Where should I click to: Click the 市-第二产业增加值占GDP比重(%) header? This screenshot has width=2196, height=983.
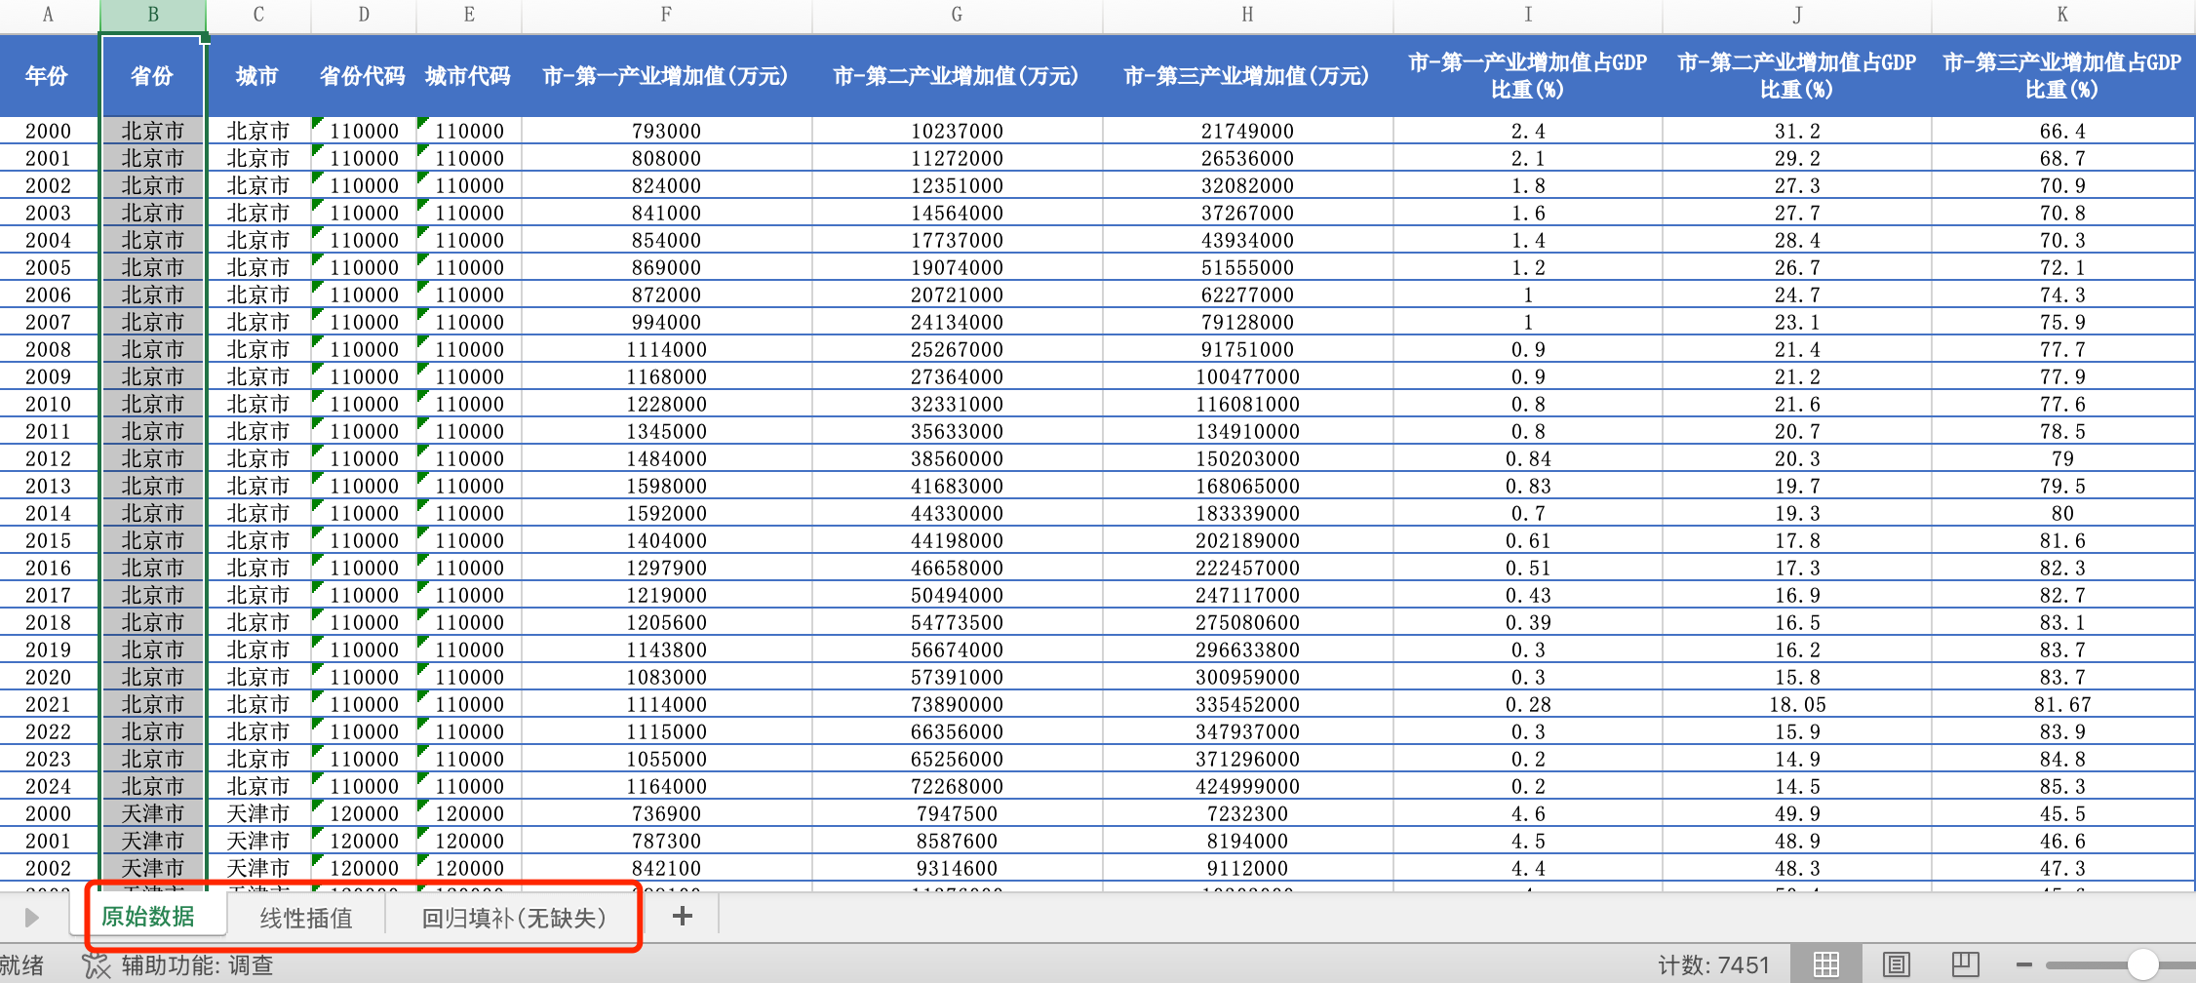pos(1797,76)
